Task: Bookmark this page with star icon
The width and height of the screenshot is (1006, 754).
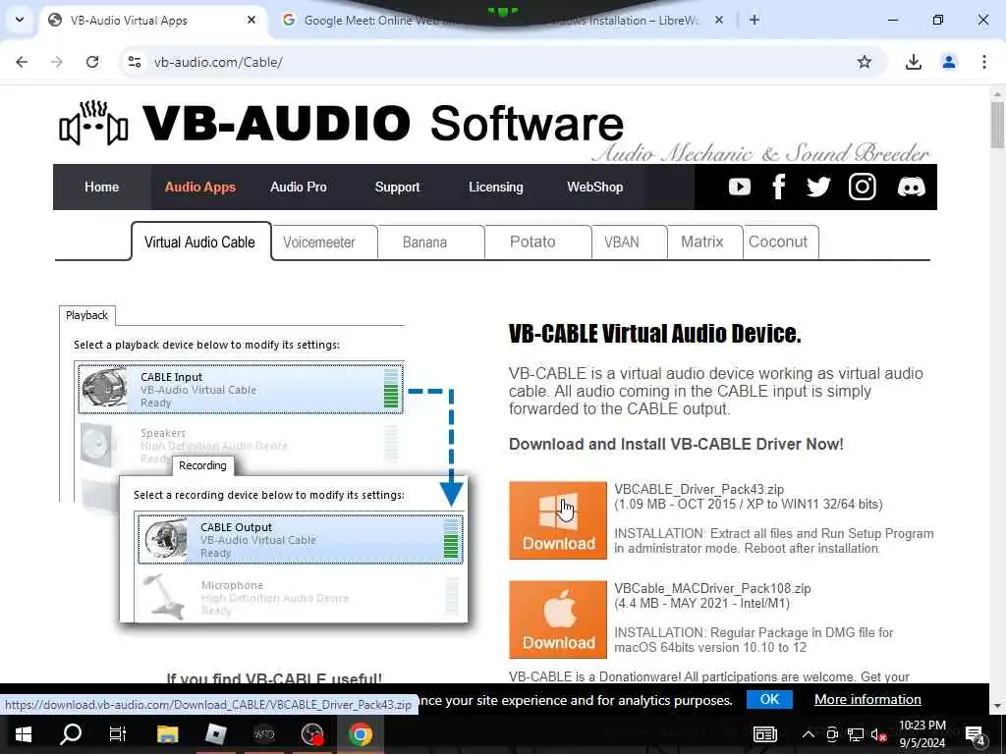Action: click(865, 62)
